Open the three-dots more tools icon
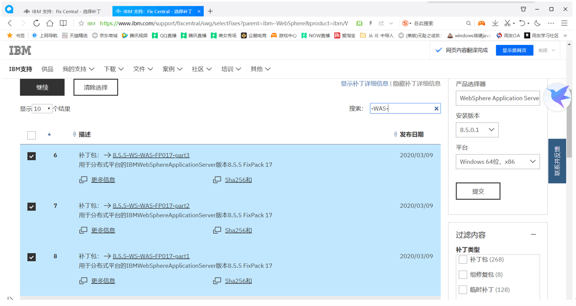 (x=551, y=23)
